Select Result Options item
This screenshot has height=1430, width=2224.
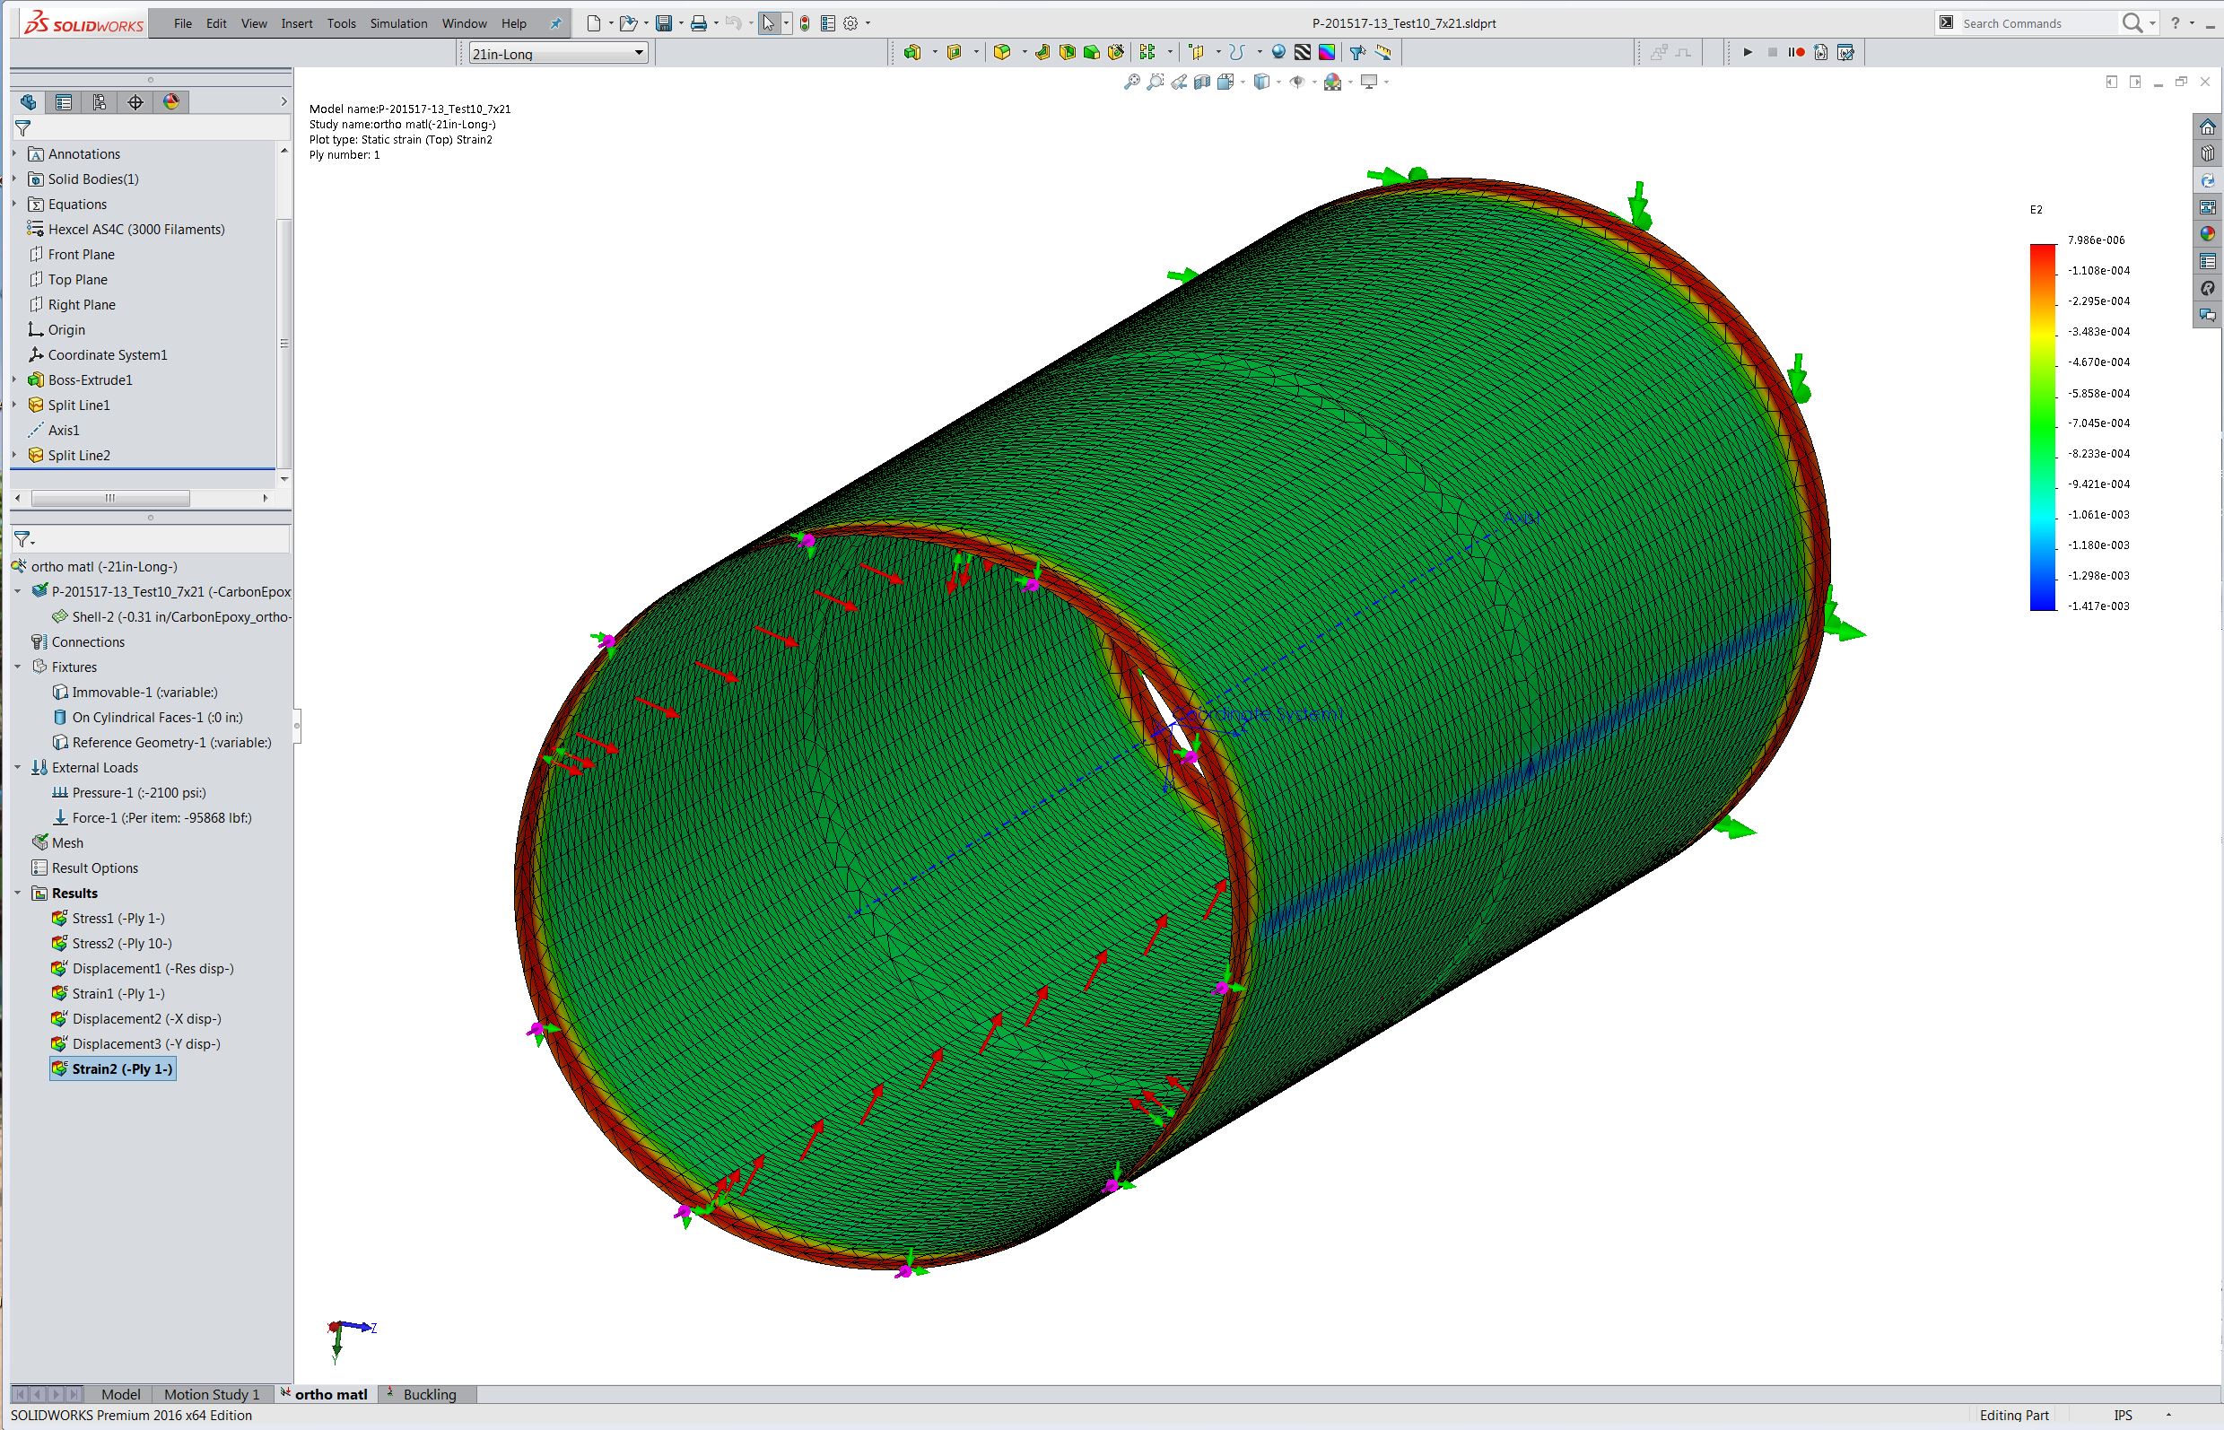[x=84, y=868]
